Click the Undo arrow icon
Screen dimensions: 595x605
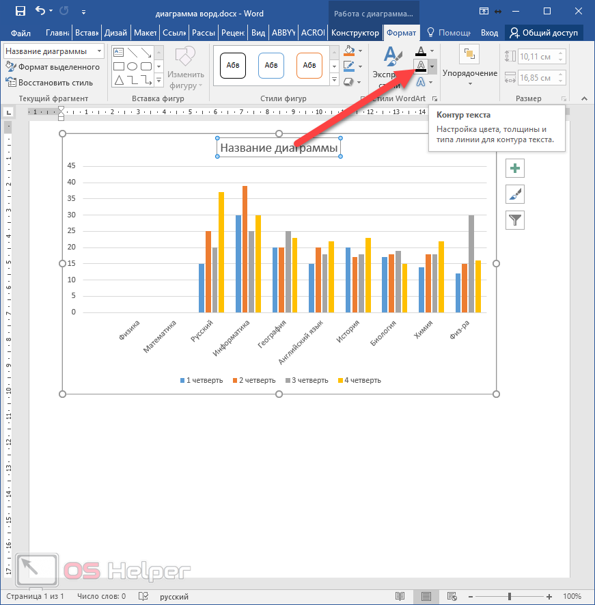[x=40, y=11]
